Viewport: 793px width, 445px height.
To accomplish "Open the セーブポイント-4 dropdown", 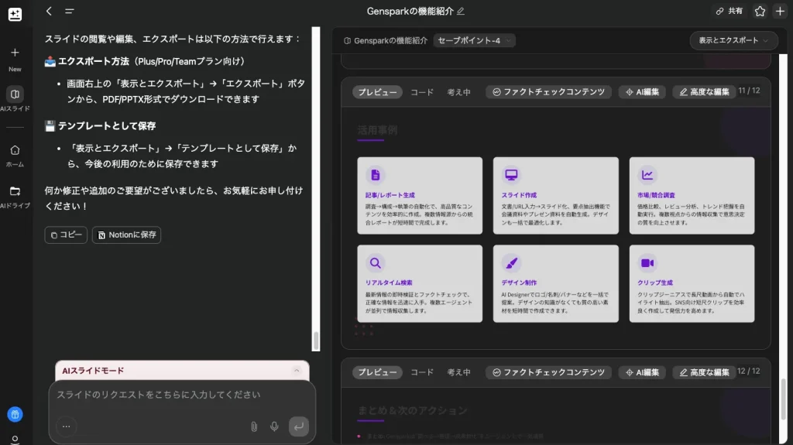I will tap(474, 40).
